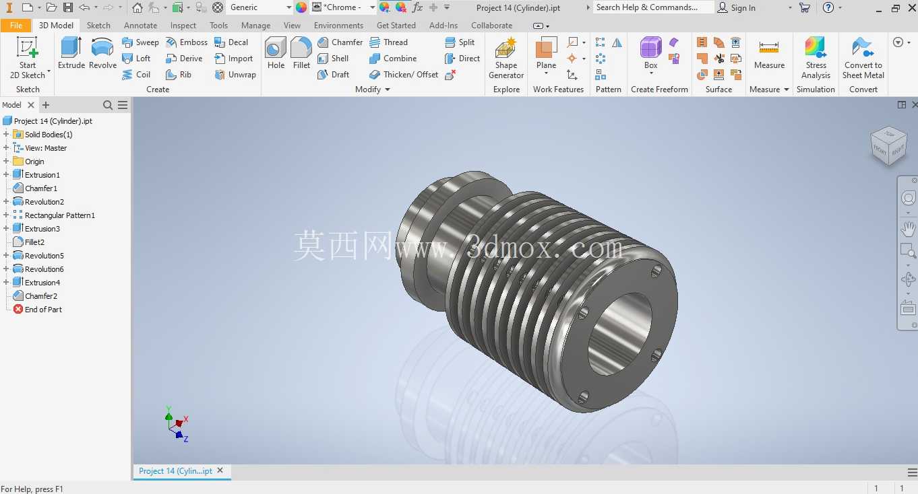Image resolution: width=918 pixels, height=494 pixels.
Task: Expand the Rectangular Pattern1 node
Action: click(6, 215)
